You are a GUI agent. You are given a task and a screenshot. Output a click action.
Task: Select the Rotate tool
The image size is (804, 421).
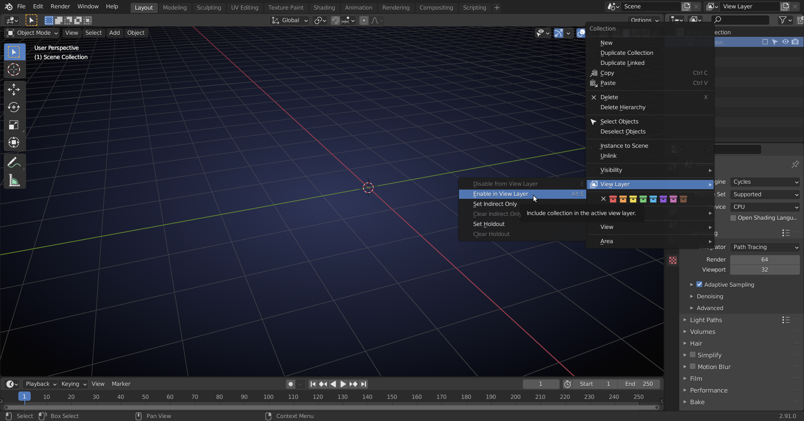click(x=14, y=107)
